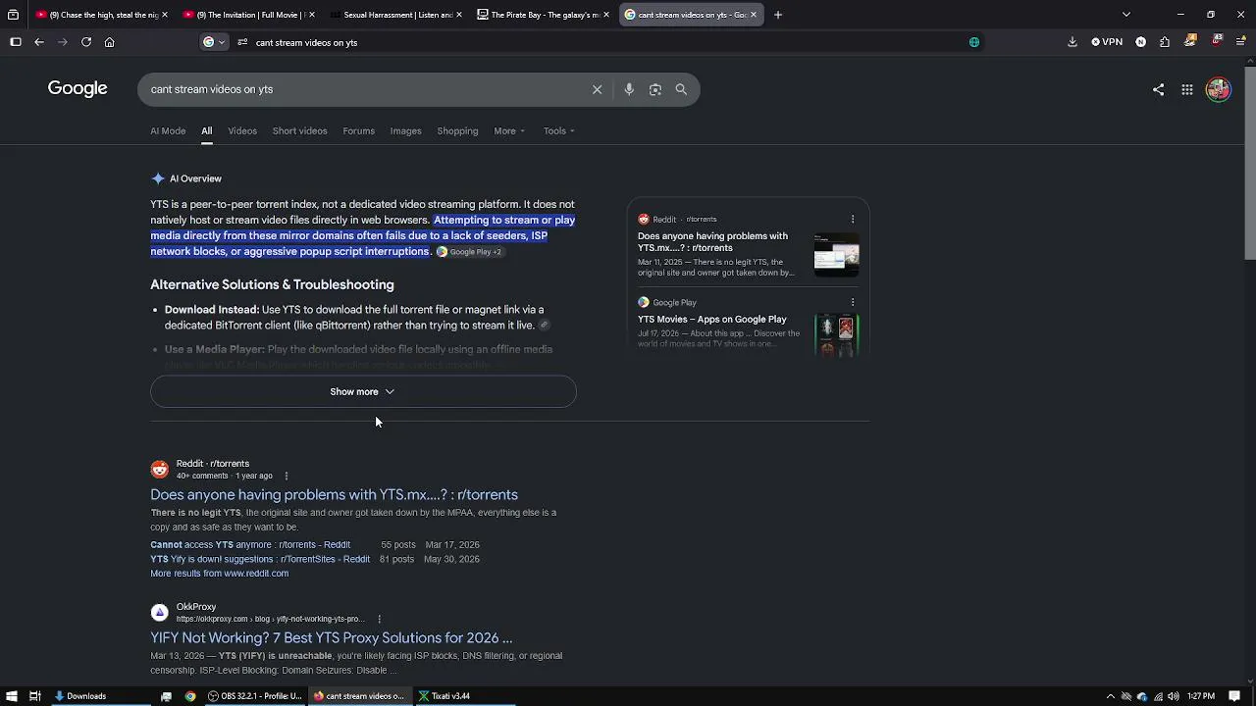Image resolution: width=1256 pixels, height=706 pixels.
Task: Open the OBS 32.2.1 taskbar window
Action: (x=255, y=696)
